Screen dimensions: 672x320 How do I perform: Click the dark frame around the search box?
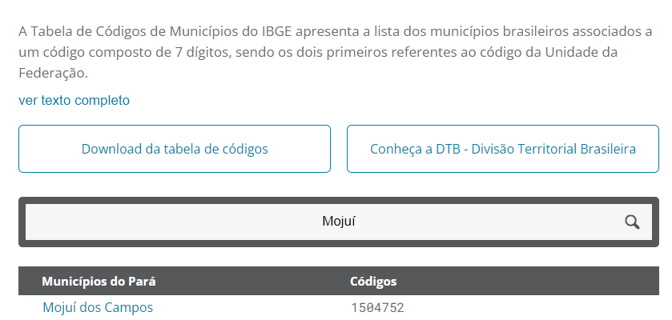pyautogui.click(x=339, y=200)
